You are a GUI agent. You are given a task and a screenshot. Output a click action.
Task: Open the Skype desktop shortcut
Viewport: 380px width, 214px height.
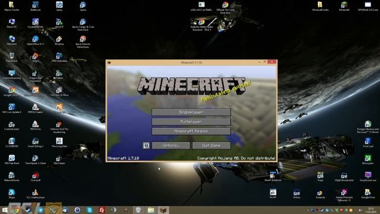coord(12,194)
